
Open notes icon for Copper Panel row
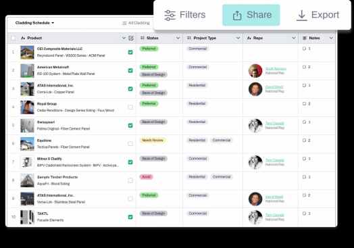point(304,85)
